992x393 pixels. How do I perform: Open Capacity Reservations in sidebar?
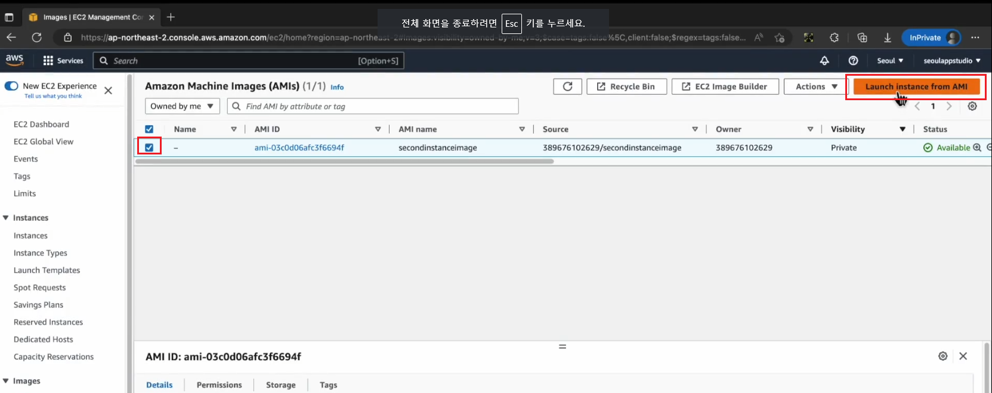[x=54, y=357]
